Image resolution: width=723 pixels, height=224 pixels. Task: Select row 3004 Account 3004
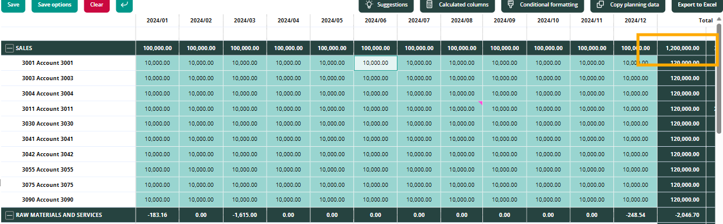(68, 93)
